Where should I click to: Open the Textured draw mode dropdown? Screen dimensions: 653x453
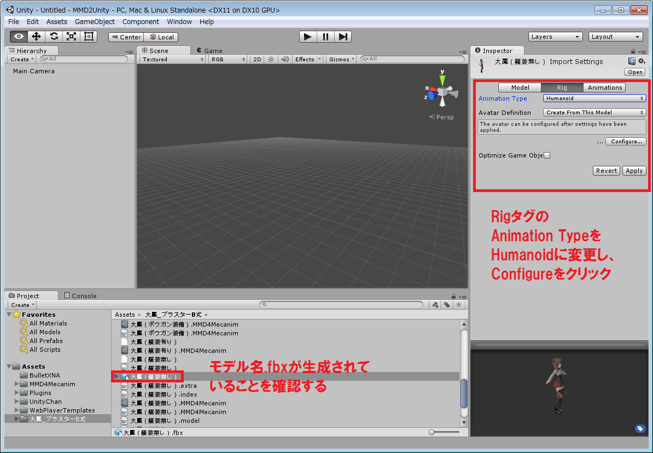[173, 59]
